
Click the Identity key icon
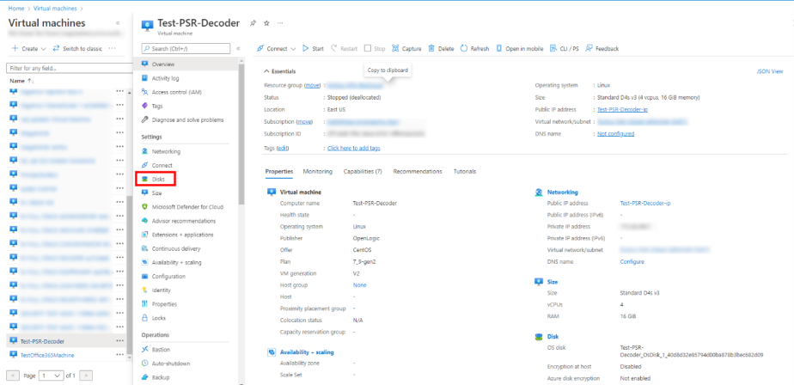[145, 290]
